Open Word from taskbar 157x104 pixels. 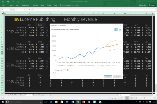[x=73, y=102]
